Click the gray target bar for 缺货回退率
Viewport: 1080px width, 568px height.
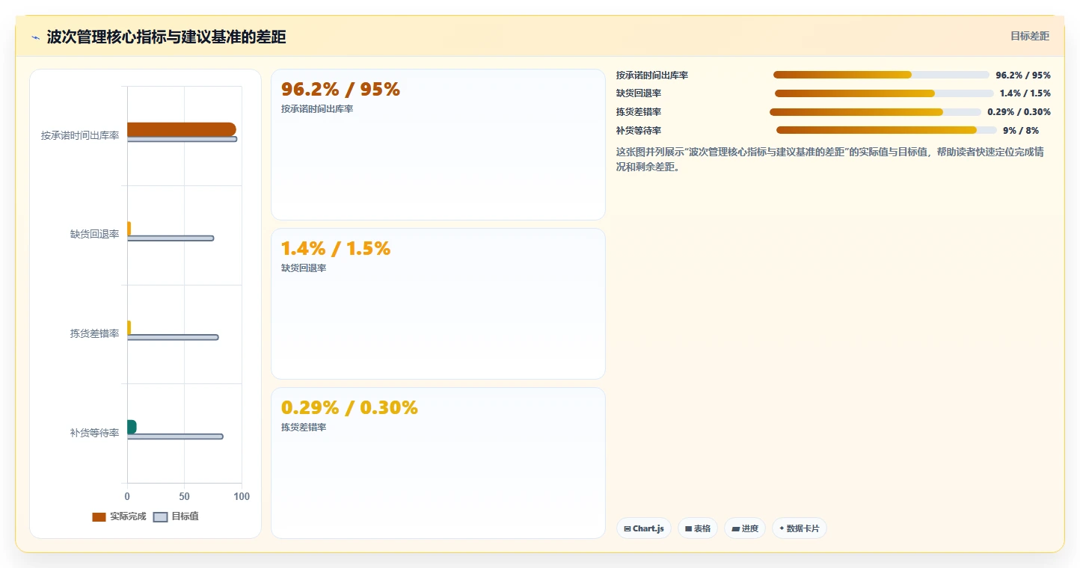[x=171, y=238]
